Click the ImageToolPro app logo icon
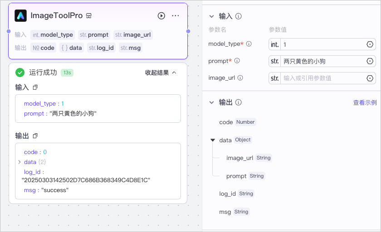Viewport: 381px width, 232px height. click(x=21, y=16)
